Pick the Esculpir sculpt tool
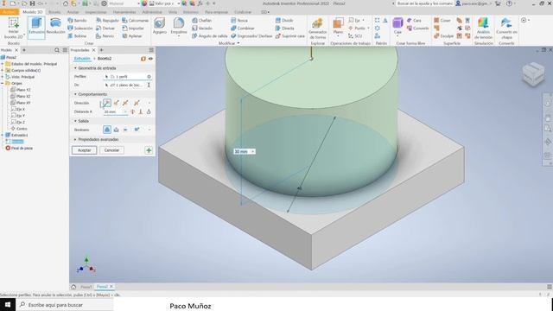553x311 pixels. coord(443,36)
